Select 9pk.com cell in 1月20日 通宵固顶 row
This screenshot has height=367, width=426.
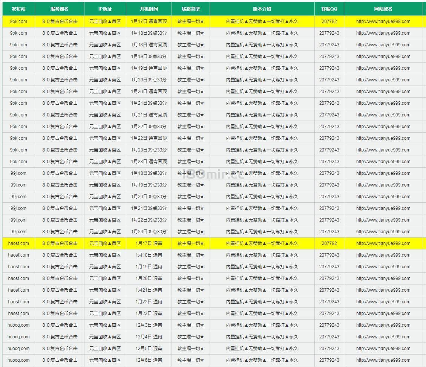18,92
